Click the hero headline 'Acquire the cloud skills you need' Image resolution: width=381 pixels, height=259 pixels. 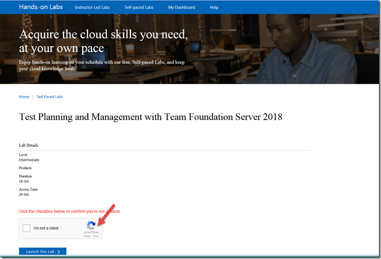[x=104, y=34]
